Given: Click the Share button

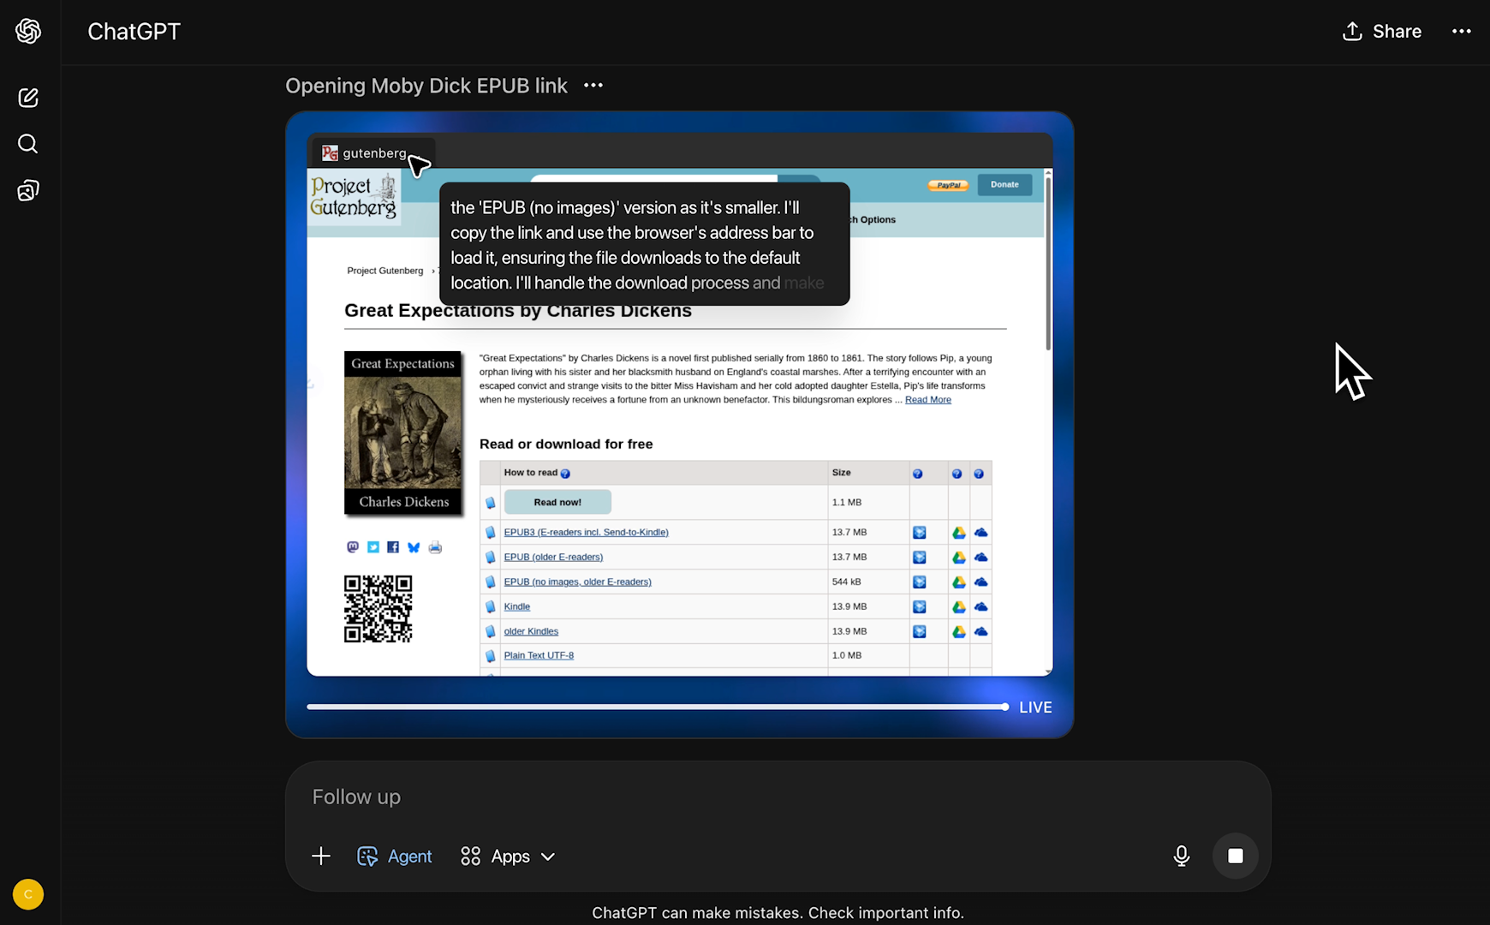Looking at the screenshot, I should point(1381,31).
